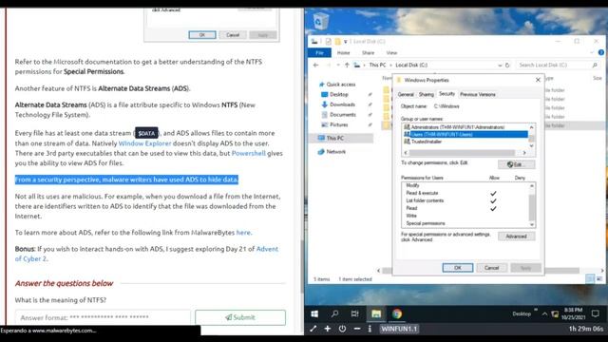608x342 pixels.
Task: Go back in File Explorer
Action: [x=315, y=66]
